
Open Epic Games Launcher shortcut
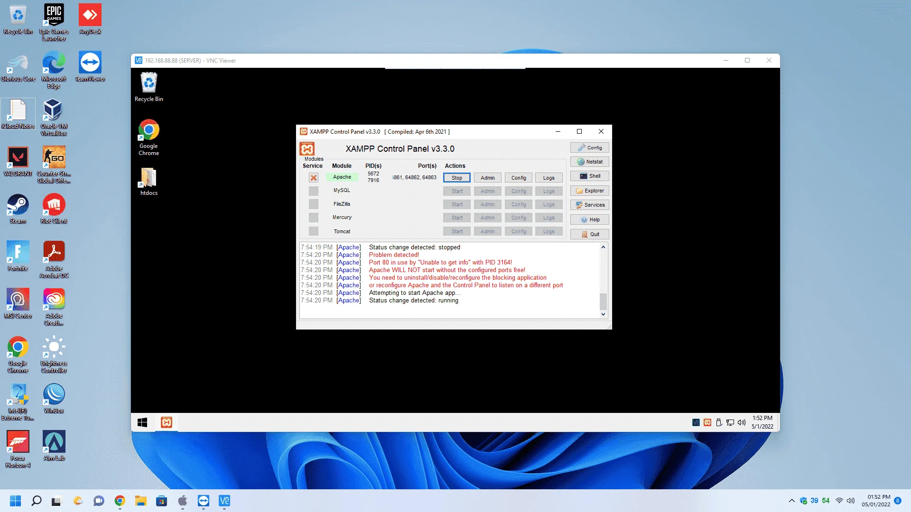point(54,22)
